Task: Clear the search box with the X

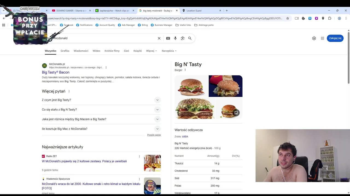Action: (x=159, y=38)
